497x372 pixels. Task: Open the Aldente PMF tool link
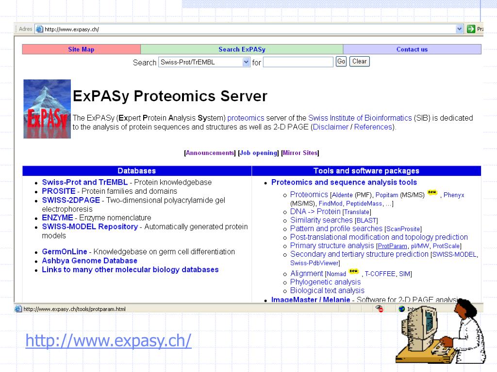pos(342,195)
